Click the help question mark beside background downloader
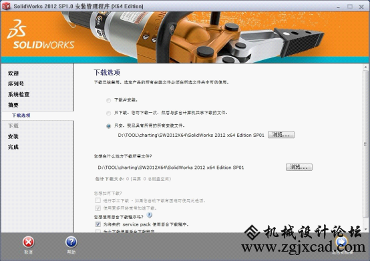Image resolution: width=370 pixels, height=261 pixels. (x=150, y=215)
